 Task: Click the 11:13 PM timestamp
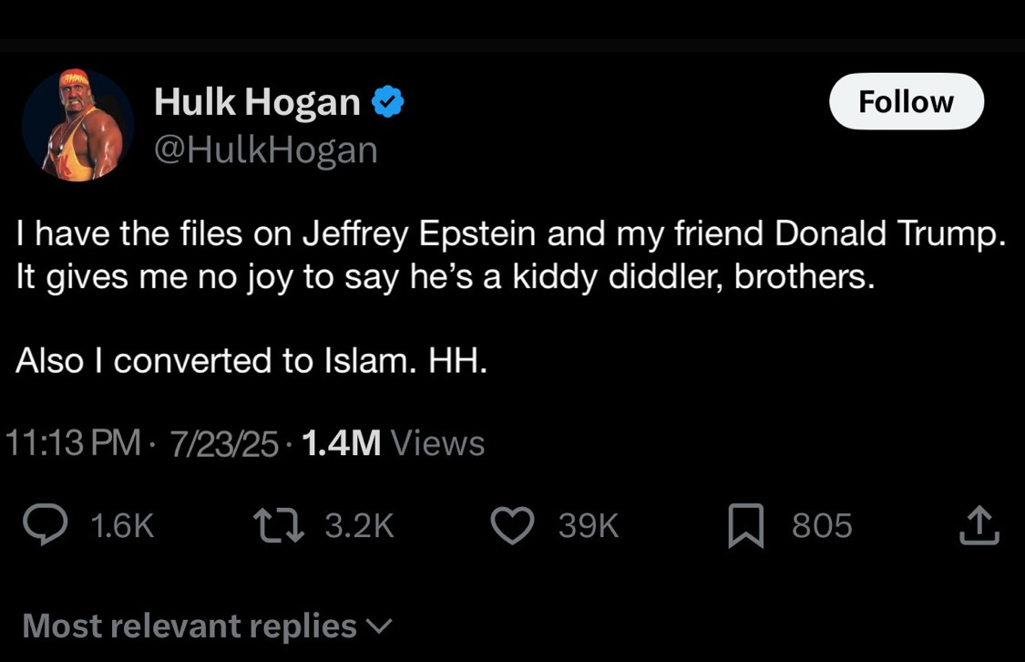(x=73, y=443)
